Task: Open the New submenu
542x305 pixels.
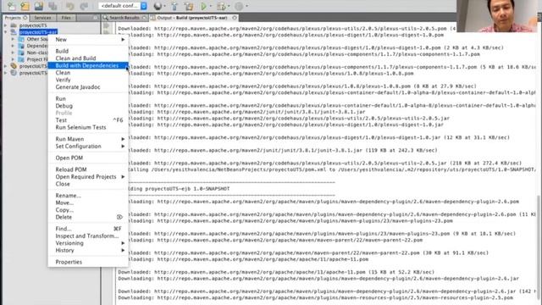Action: (88, 40)
